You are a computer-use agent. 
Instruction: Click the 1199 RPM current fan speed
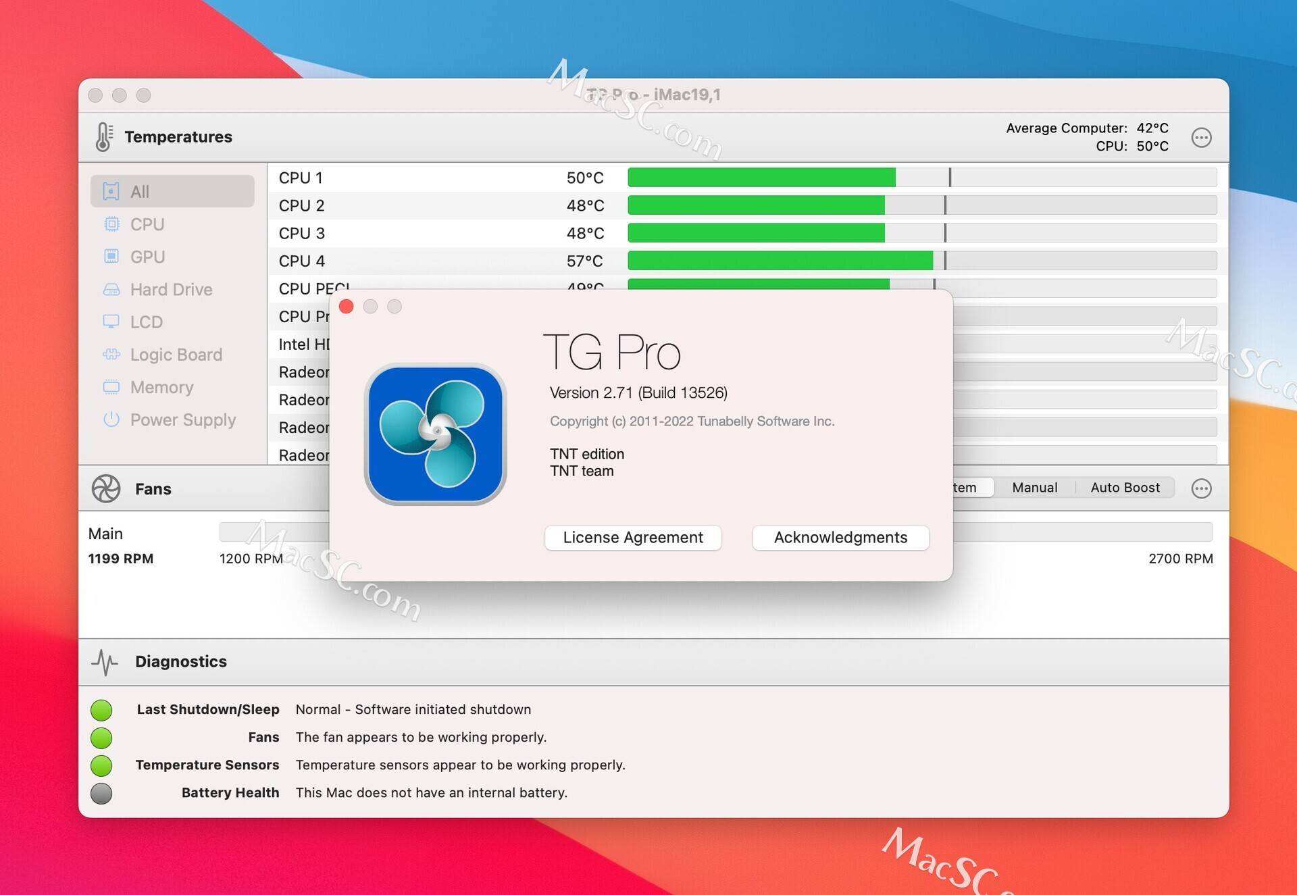click(x=121, y=559)
